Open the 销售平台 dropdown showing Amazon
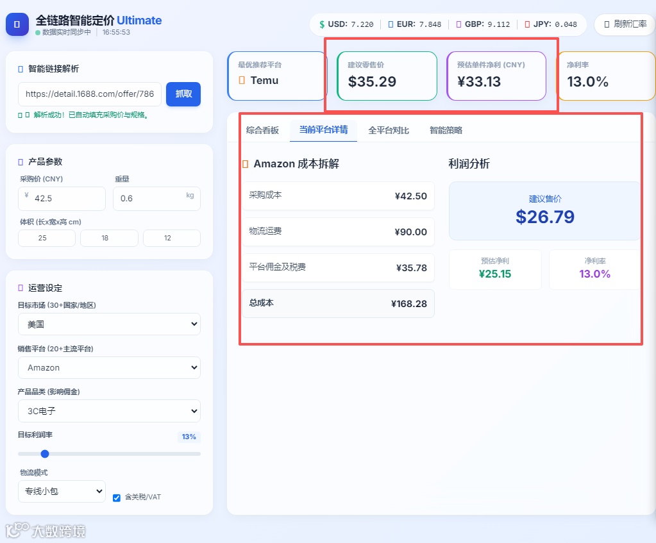 (109, 368)
